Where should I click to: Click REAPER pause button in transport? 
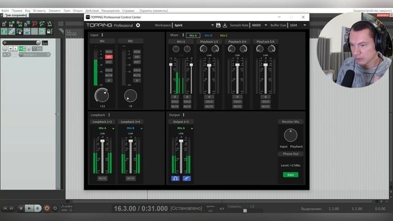coord(37,208)
